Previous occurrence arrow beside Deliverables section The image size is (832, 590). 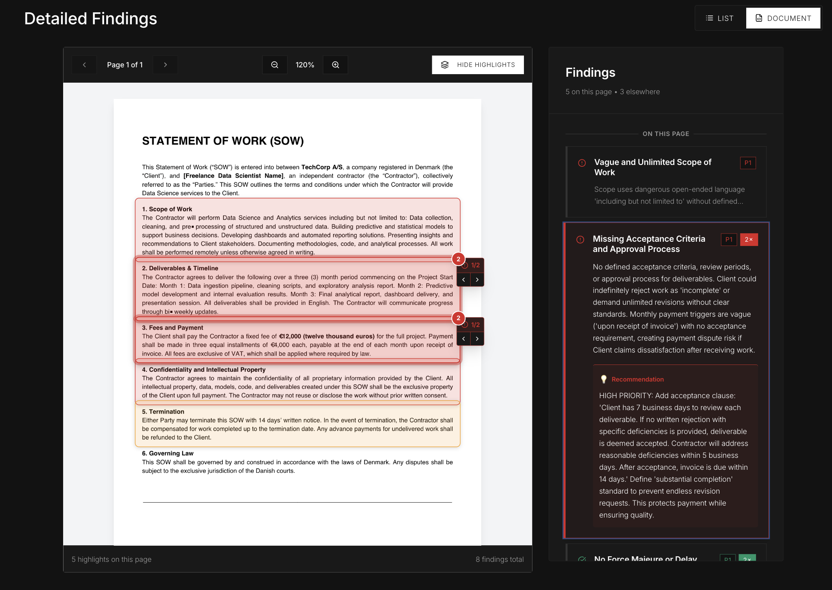(464, 280)
